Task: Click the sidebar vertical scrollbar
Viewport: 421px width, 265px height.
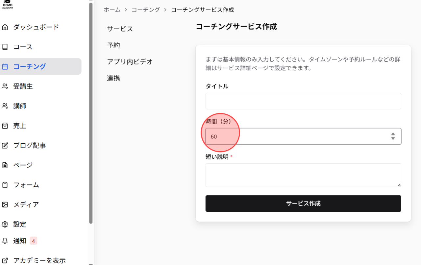Action: point(91,113)
